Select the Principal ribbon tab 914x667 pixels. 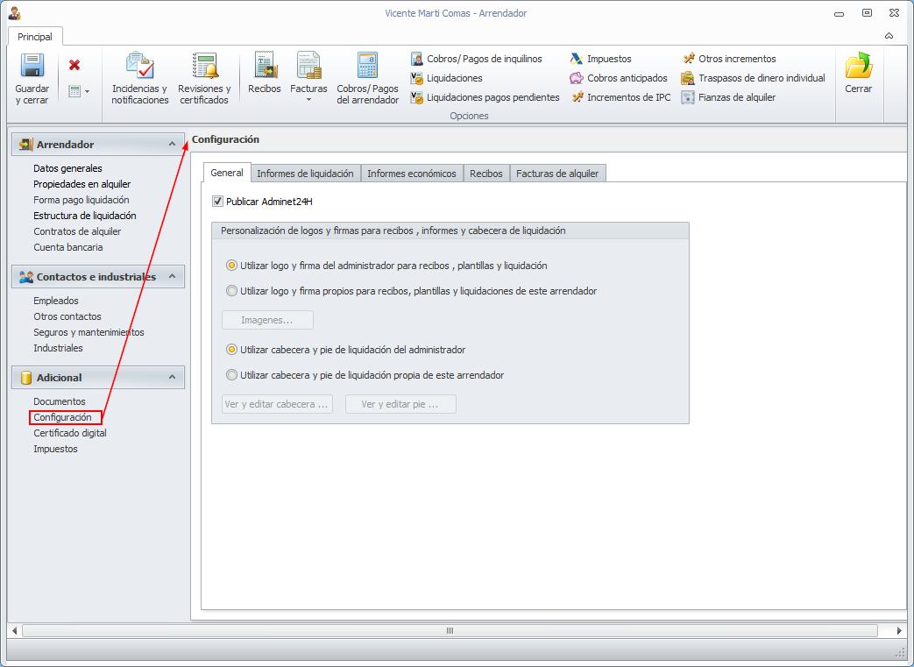coord(35,37)
